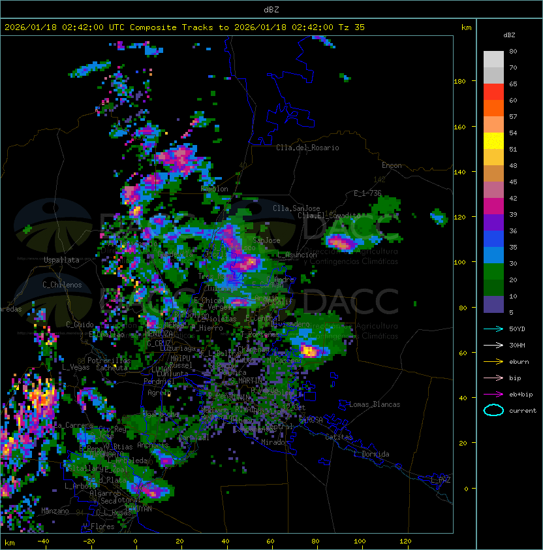Click the 'L_Dormida' place label
543x550 pixels.
[371, 454]
